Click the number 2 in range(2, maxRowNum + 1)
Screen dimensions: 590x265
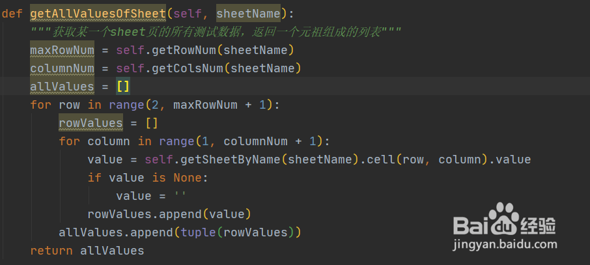[x=155, y=105]
